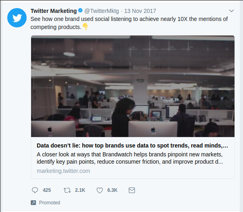Like the tweet with the heart icon
This screenshot has width=243, height=212.
click(x=100, y=190)
